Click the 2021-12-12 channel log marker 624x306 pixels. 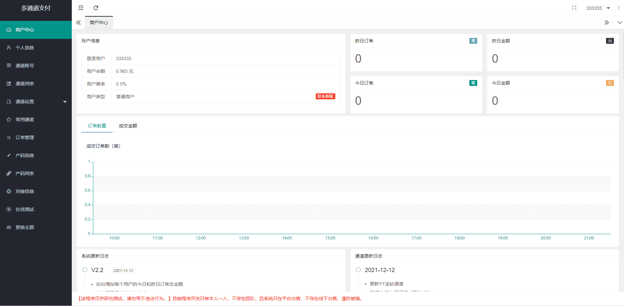pos(358,270)
